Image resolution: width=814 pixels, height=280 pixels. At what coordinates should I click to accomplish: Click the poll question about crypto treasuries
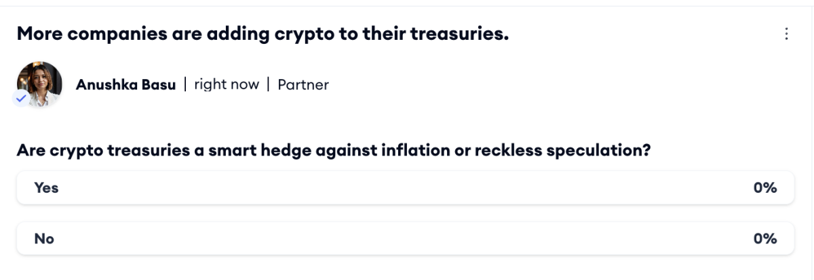(x=334, y=150)
